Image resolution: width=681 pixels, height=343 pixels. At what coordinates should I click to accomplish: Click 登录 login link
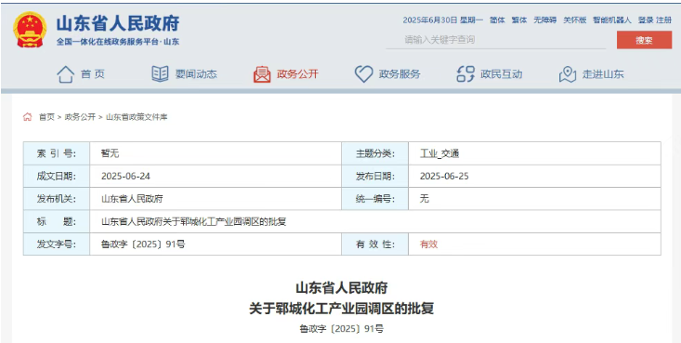pos(646,20)
